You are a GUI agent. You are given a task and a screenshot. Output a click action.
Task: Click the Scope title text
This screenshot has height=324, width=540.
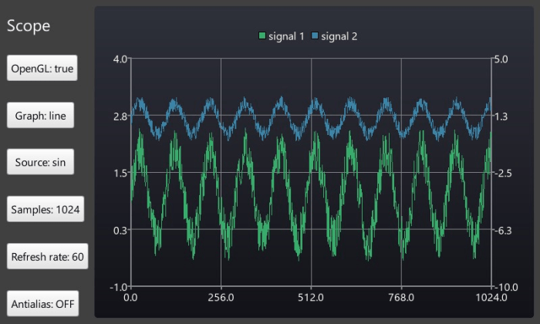pos(29,25)
